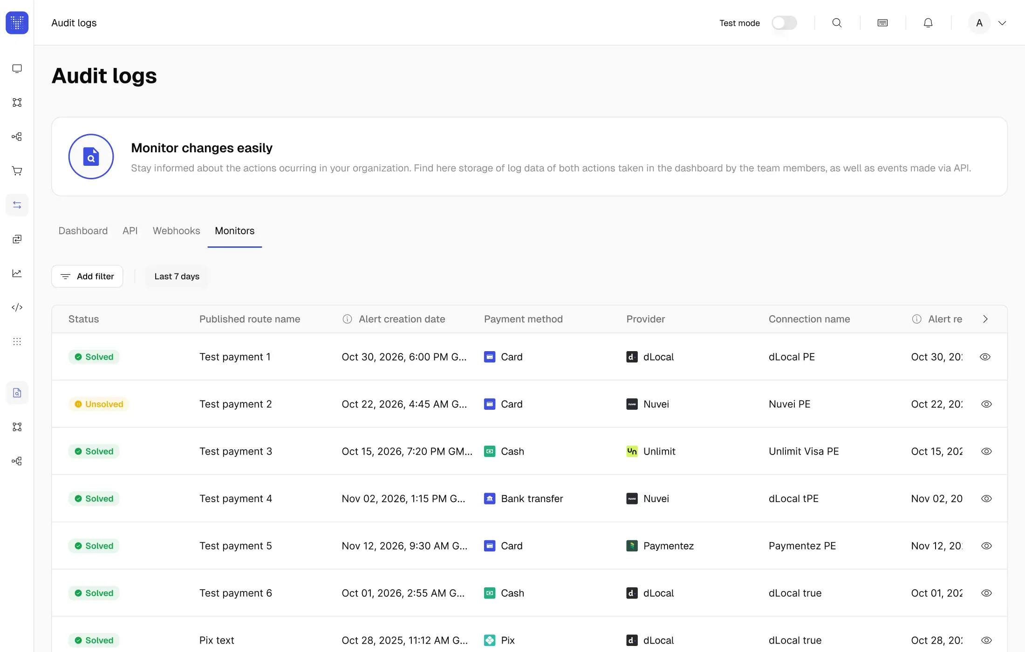Screen dimensions: 1025x652
Task: Click the "Nov 02, 2026, 1:15 PM" creation date
Action: (x=403, y=498)
